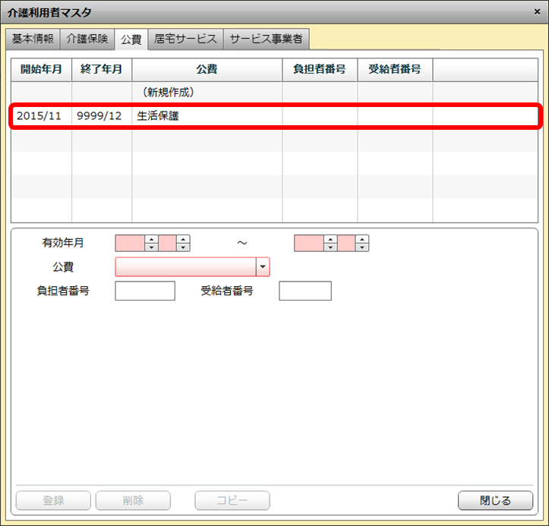Click the 負担者番号 input field
Screen dimensions: 549x526
(145, 291)
